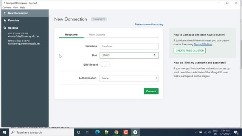Select New Connection in sidebar

pos(25,13)
